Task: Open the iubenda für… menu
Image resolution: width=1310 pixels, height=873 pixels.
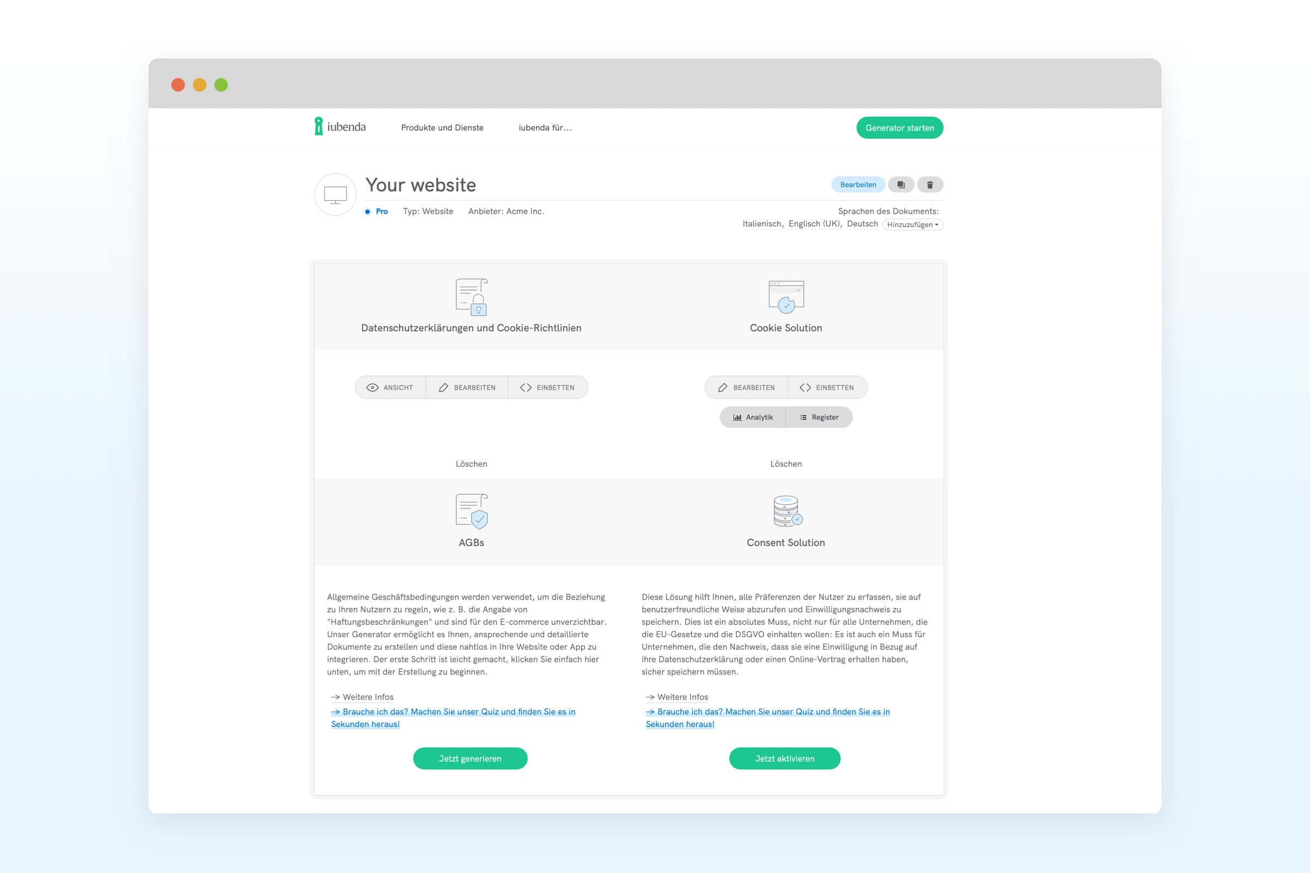Action: tap(545, 128)
